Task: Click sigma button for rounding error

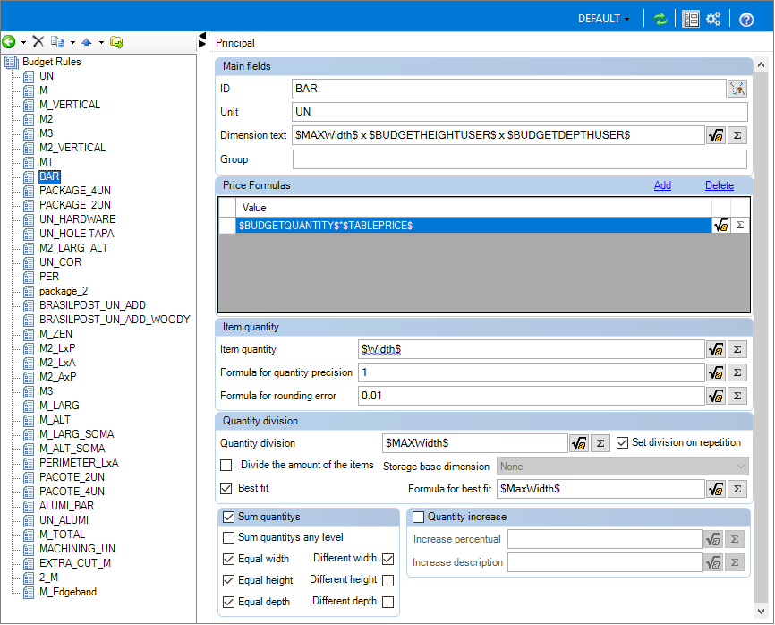Action: point(737,396)
